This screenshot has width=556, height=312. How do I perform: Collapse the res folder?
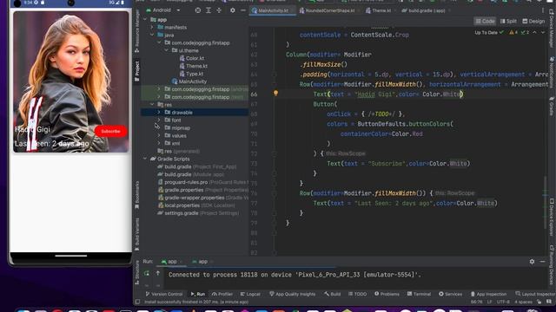point(152,105)
